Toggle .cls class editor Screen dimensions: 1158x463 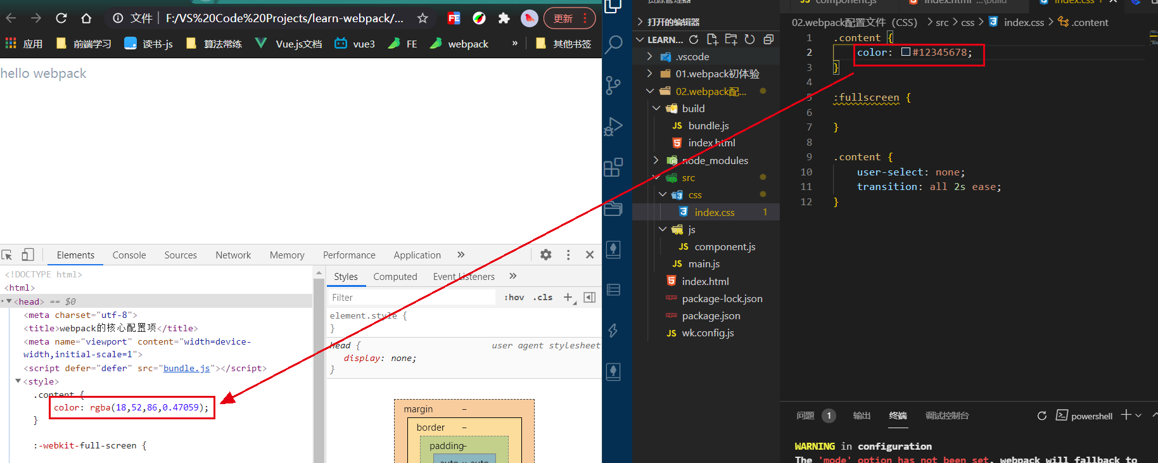(543, 297)
